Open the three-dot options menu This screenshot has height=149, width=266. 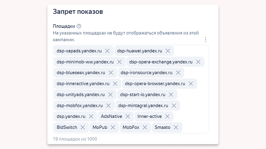(x=205, y=40)
